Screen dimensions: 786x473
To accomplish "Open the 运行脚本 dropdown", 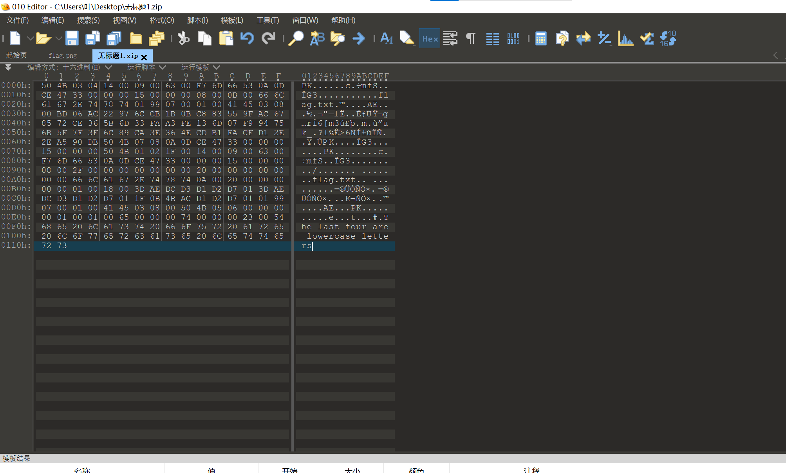I will point(163,67).
